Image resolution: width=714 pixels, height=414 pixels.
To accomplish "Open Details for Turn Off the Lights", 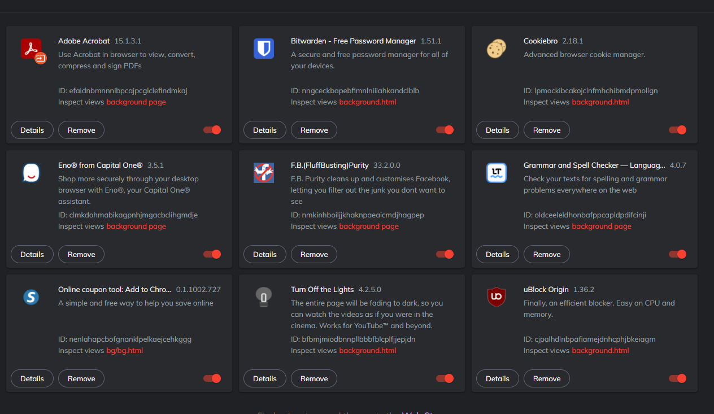I will (x=265, y=378).
